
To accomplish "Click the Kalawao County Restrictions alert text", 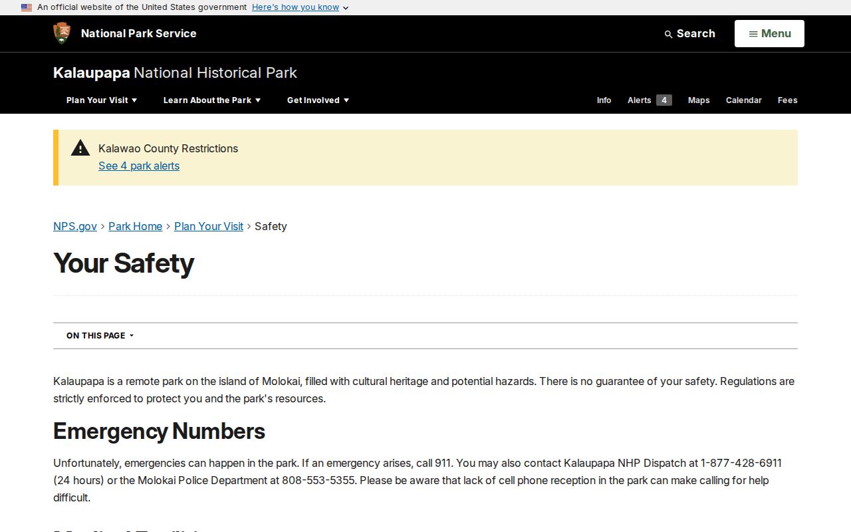I will click(x=168, y=148).
